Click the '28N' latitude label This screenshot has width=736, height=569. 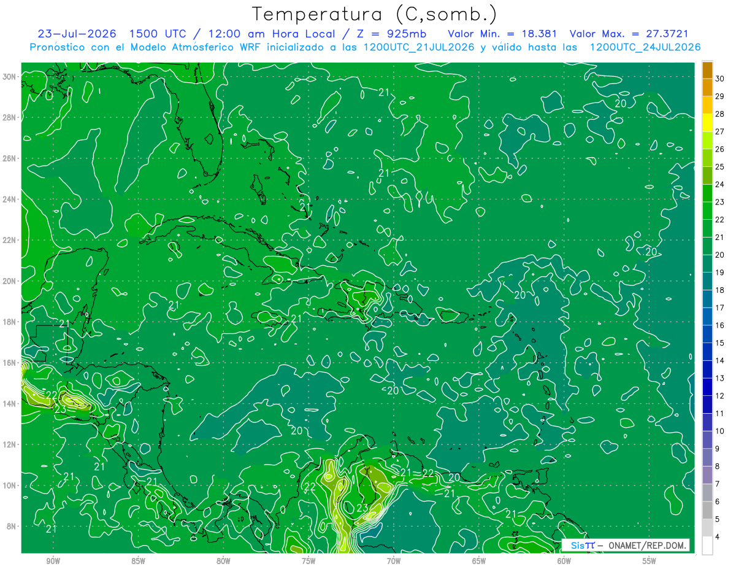coord(9,117)
